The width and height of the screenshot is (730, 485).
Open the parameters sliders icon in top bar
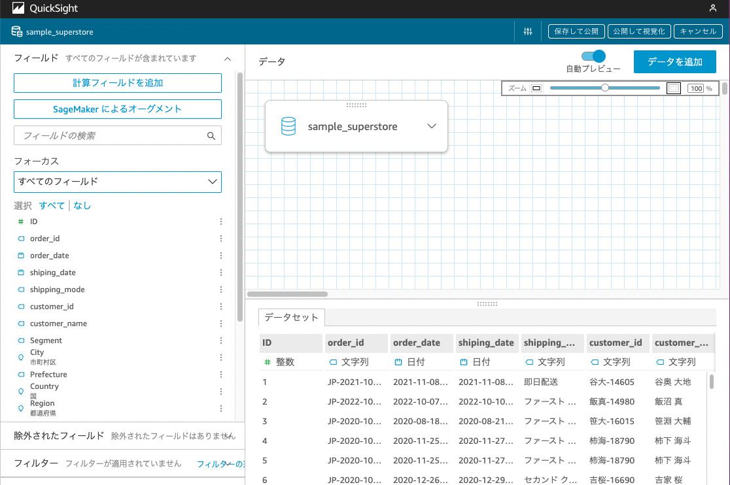[527, 31]
